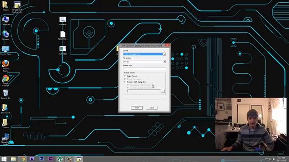This screenshot has height=162, width=289.
Task: Open the Downloads folder shortcut on desktop
Action: (5, 109)
